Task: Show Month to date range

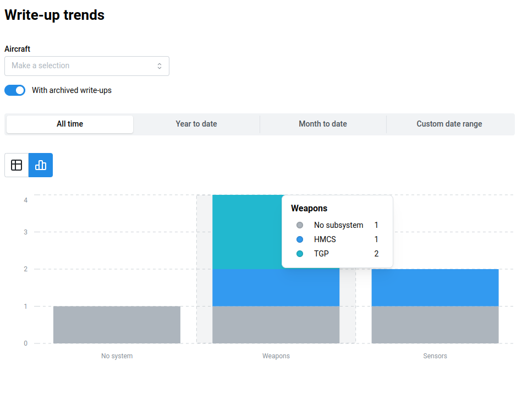Action: pyautogui.click(x=323, y=124)
